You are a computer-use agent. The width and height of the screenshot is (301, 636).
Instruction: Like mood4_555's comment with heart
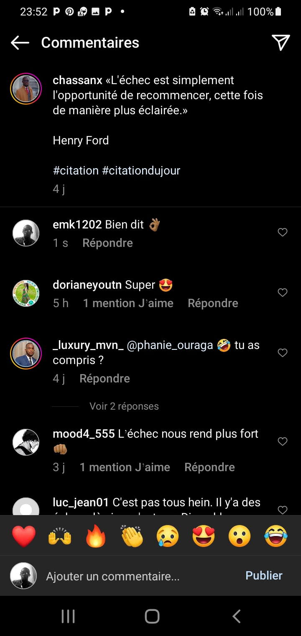pos(283,441)
